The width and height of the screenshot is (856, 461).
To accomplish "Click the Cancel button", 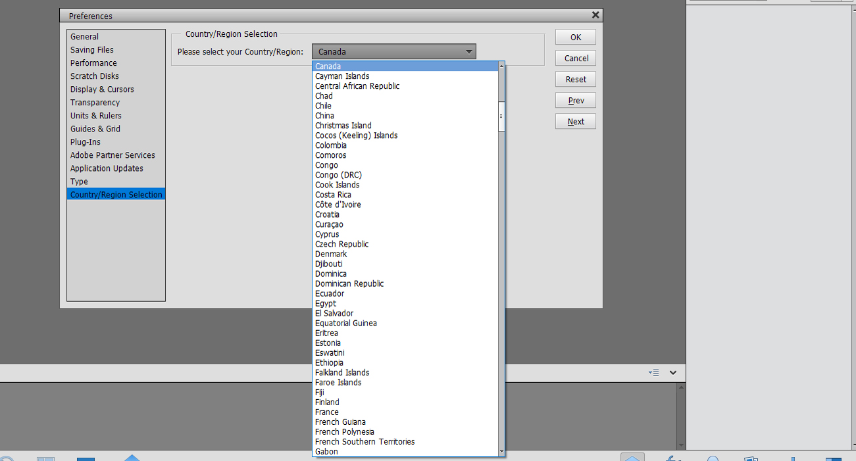I will click(576, 58).
